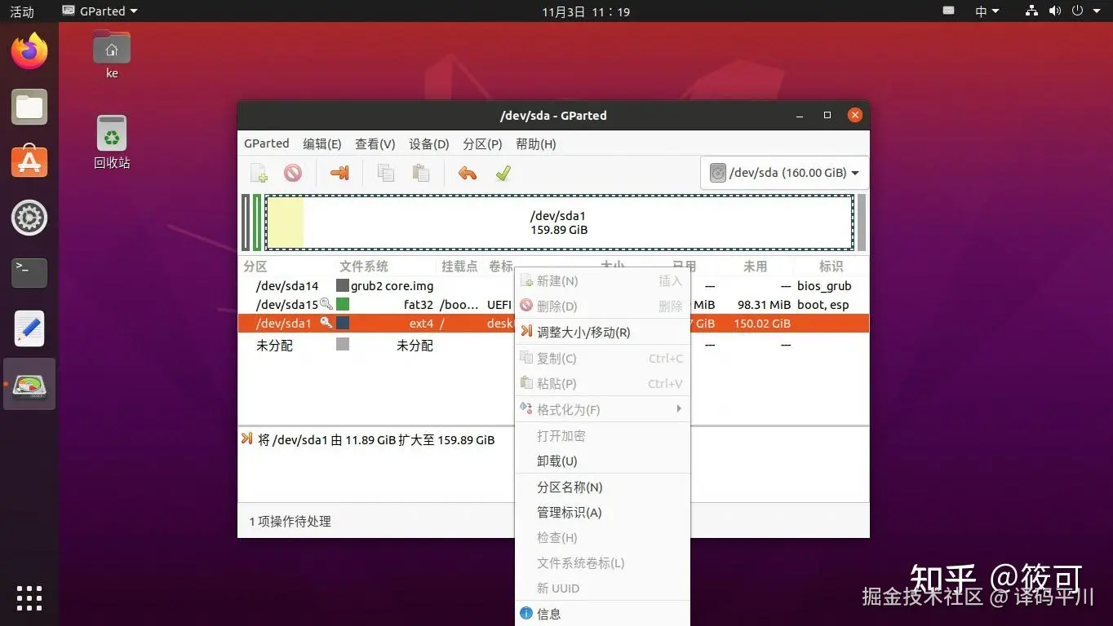Open Terminal from the dock

29,272
